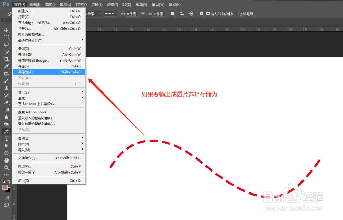This screenshot has height=220, width=343.
Task: Open the gear settings in options bar
Action: tap(201, 14)
